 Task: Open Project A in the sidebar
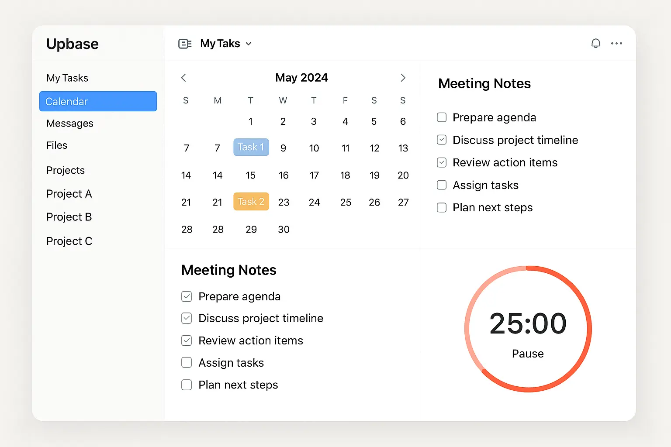69,194
